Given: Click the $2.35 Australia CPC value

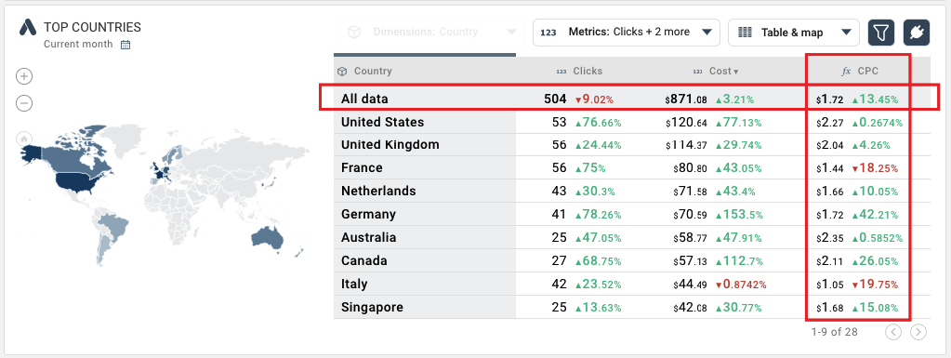Looking at the screenshot, I should tap(830, 237).
